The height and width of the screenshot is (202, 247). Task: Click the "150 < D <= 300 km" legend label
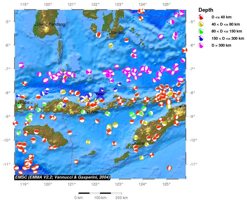[228, 38]
